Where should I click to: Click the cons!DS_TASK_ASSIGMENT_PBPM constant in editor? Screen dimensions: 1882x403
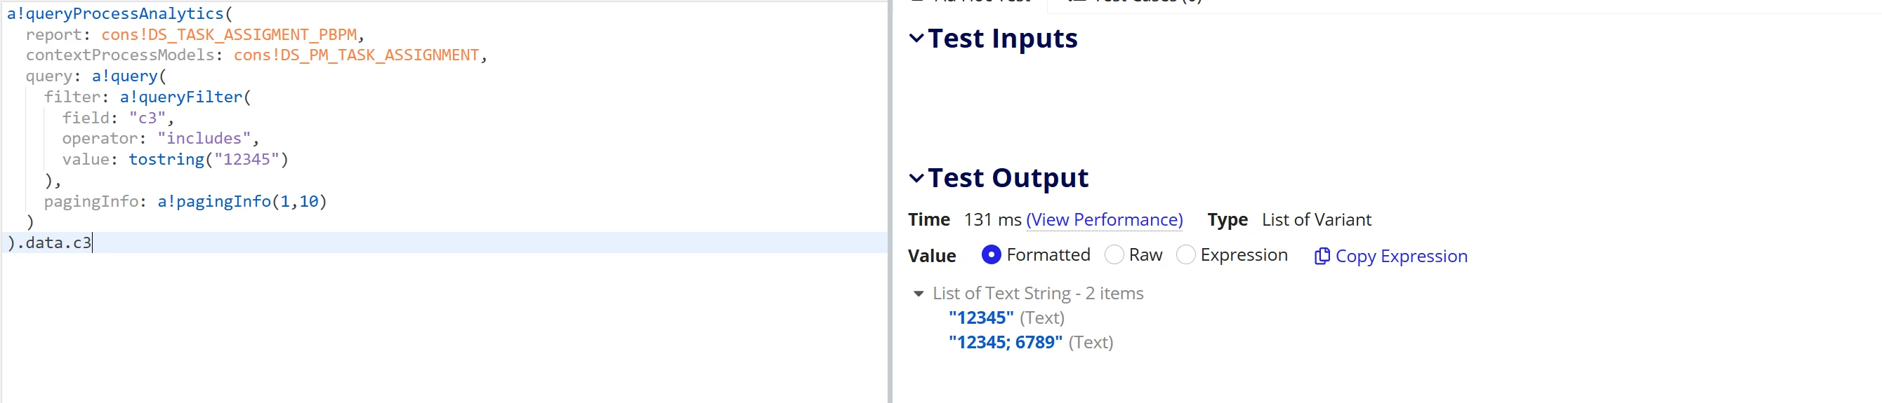point(229,34)
